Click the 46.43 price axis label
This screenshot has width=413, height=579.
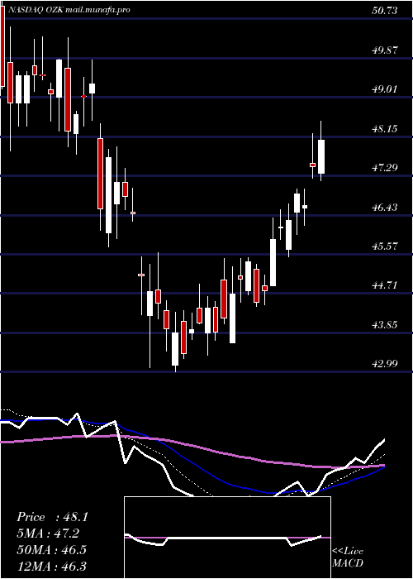click(385, 207)
